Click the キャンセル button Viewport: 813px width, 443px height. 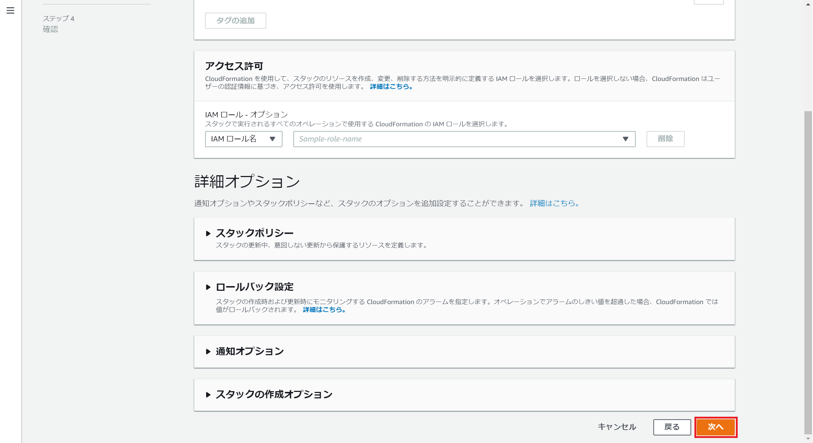point(617,427)
